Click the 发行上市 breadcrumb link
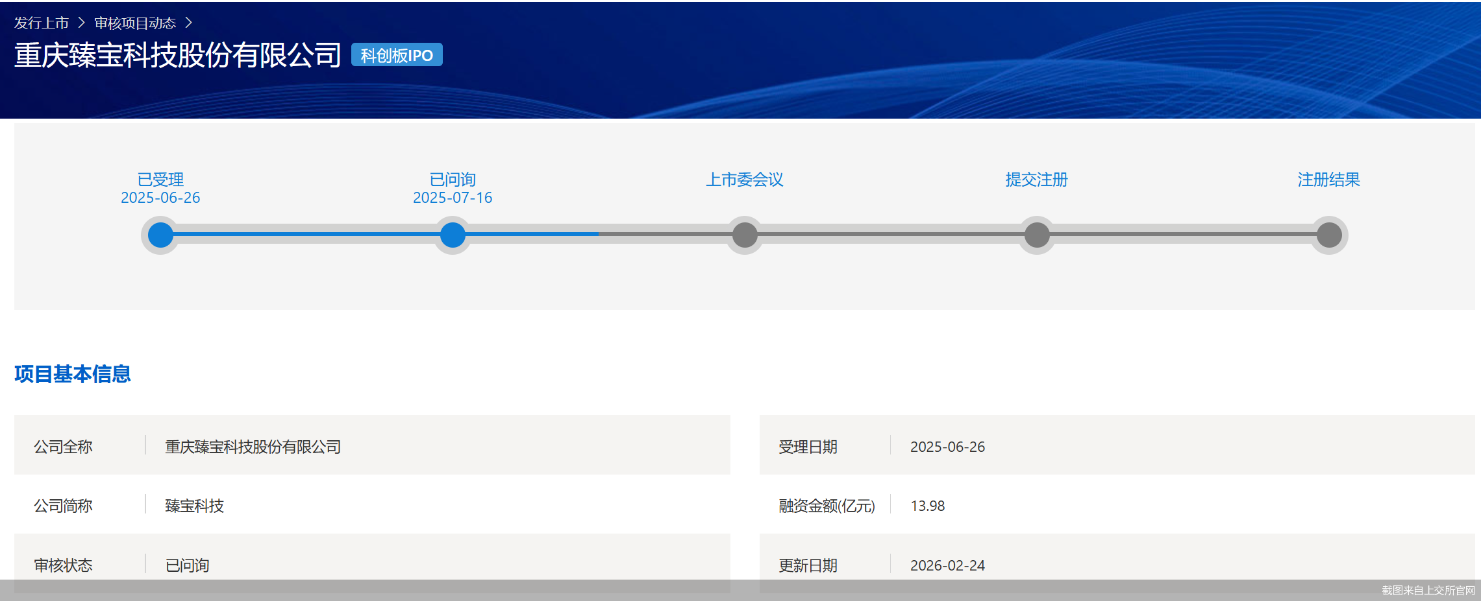The image size is (1481, 601). click(42, 23)
